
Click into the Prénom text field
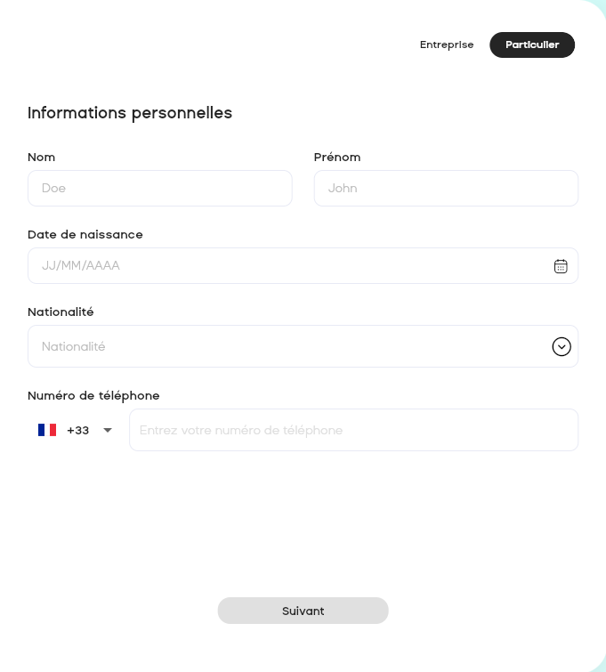click(x=446, y=189)
